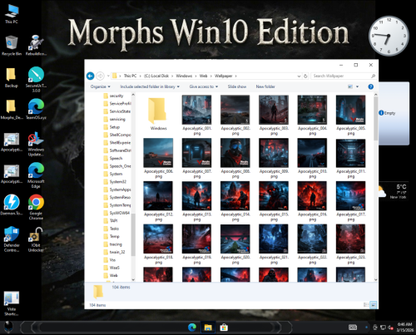416x335 pixels.
Task: Click the Search Wallpaper input field
Action: click(x=343, y=76)
